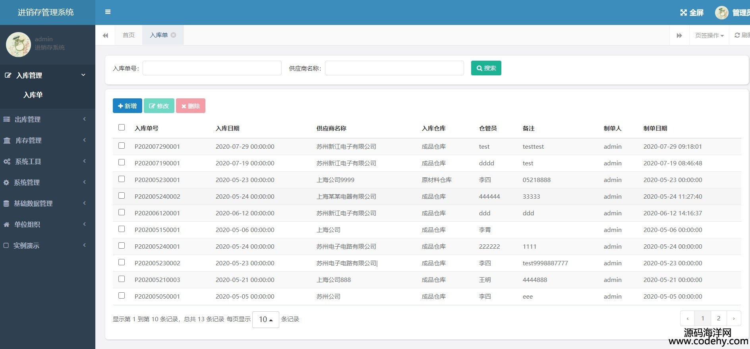Click the 制单日期 column header

(655, 128)
